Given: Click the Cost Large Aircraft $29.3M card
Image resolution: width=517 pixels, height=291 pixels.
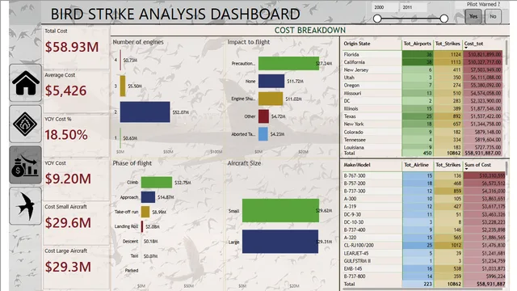Looking at the screenshot, I should [76, 268].
